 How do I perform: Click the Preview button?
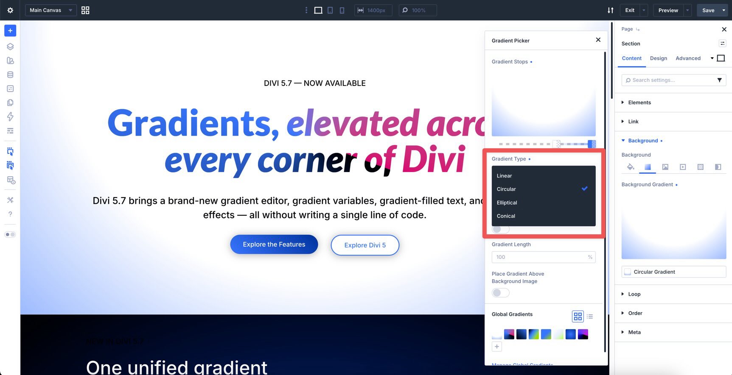point(668,10)
